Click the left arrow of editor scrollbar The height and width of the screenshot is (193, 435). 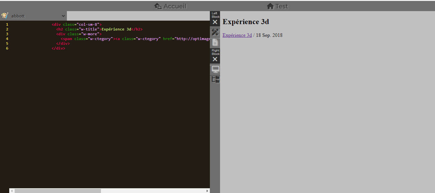pos(12,191)
